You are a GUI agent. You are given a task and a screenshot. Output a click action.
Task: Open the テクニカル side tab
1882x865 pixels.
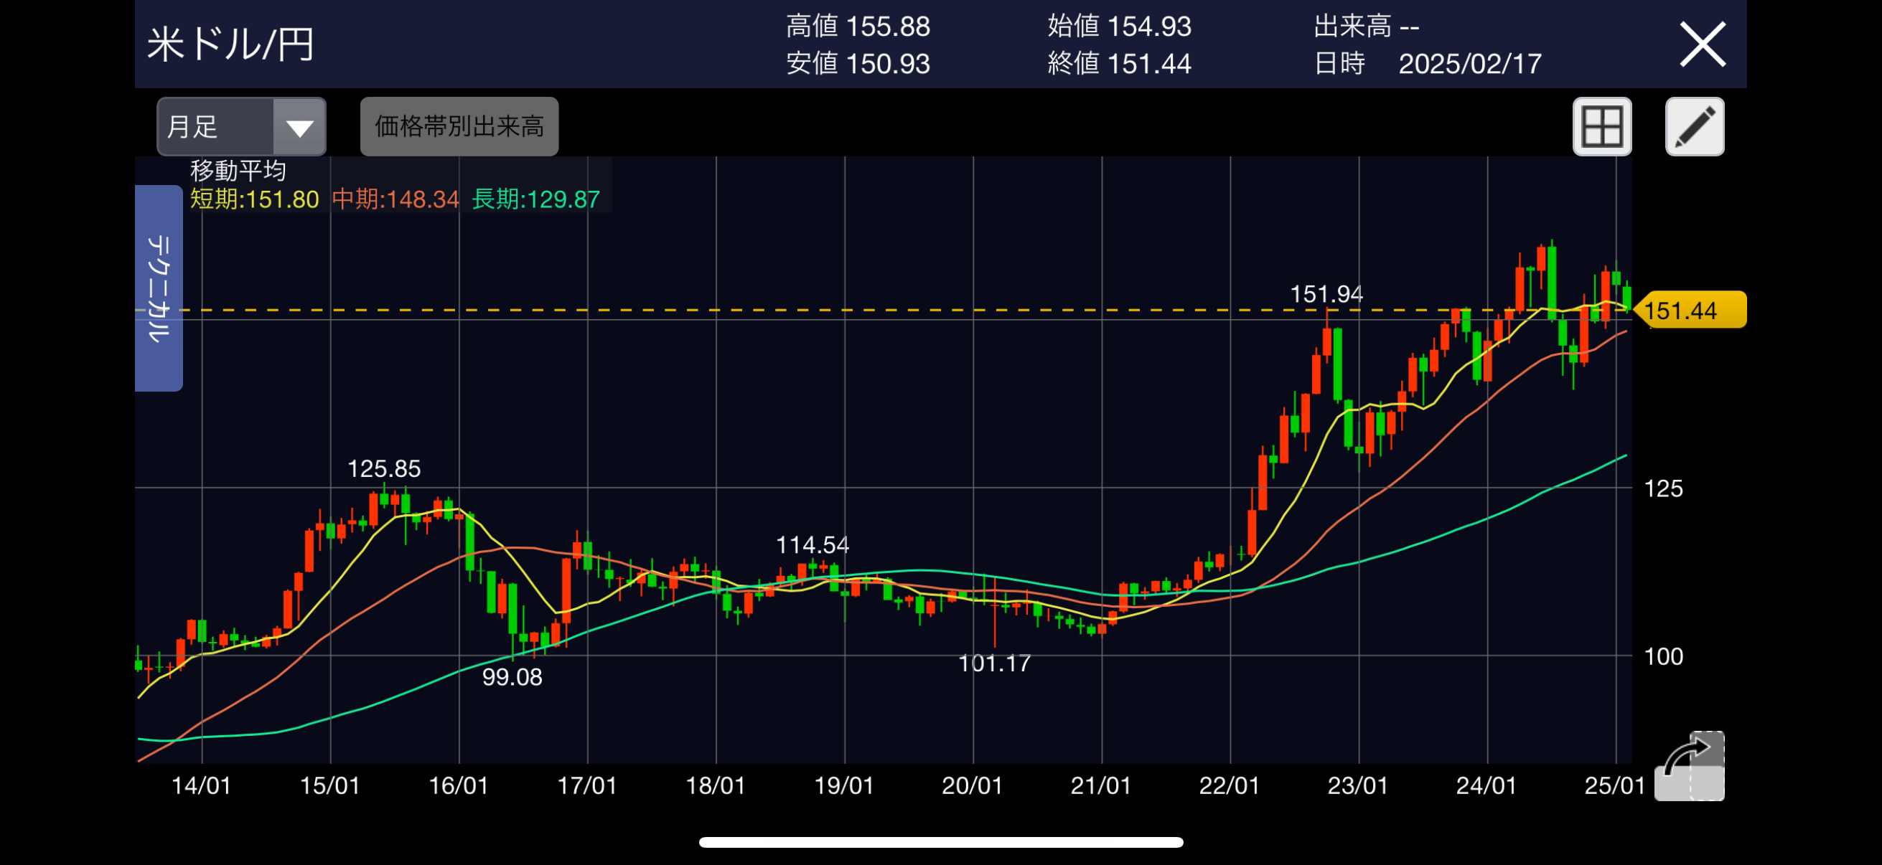coord(159,288)
